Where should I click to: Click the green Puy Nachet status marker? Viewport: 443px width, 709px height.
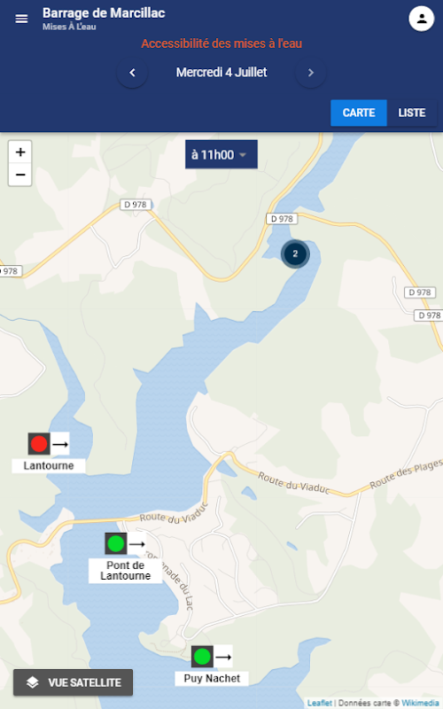[202, 656]
